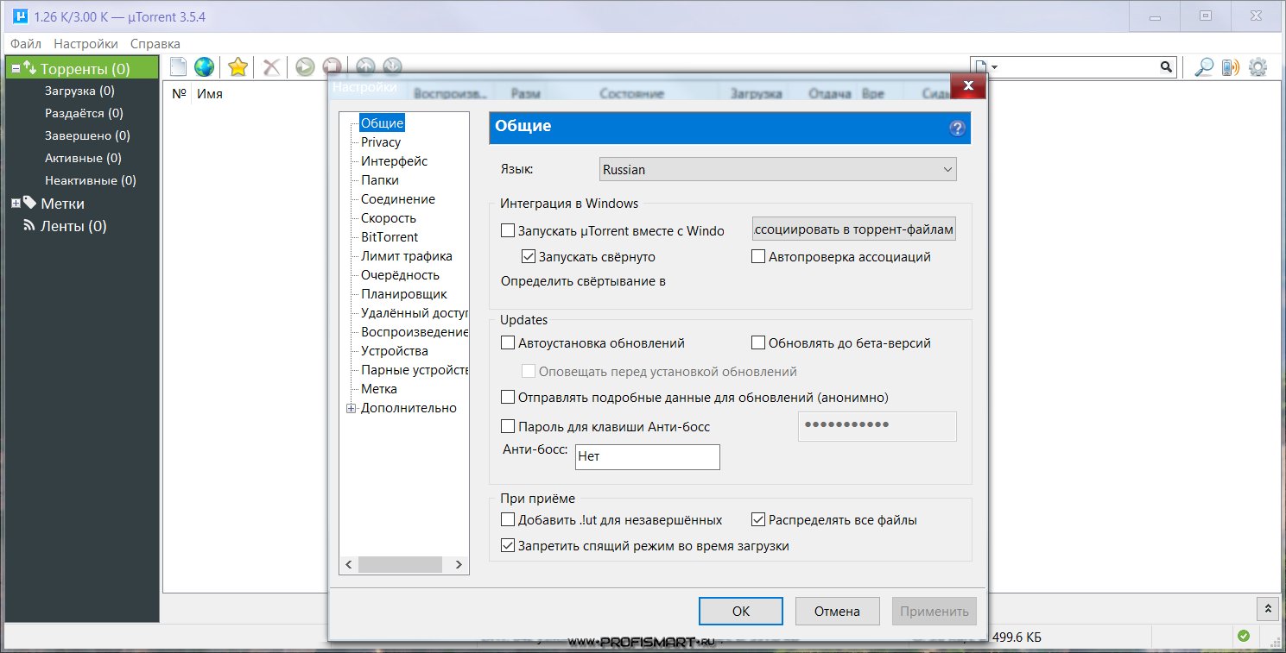
Task: Click the red X Remove torrent icon
Action: coord(271,66)
